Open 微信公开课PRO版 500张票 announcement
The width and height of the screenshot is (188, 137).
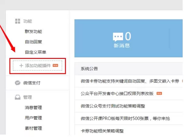tap(125, 118)
